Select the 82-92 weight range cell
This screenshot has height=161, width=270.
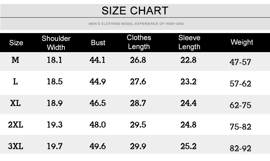point(240,148)
